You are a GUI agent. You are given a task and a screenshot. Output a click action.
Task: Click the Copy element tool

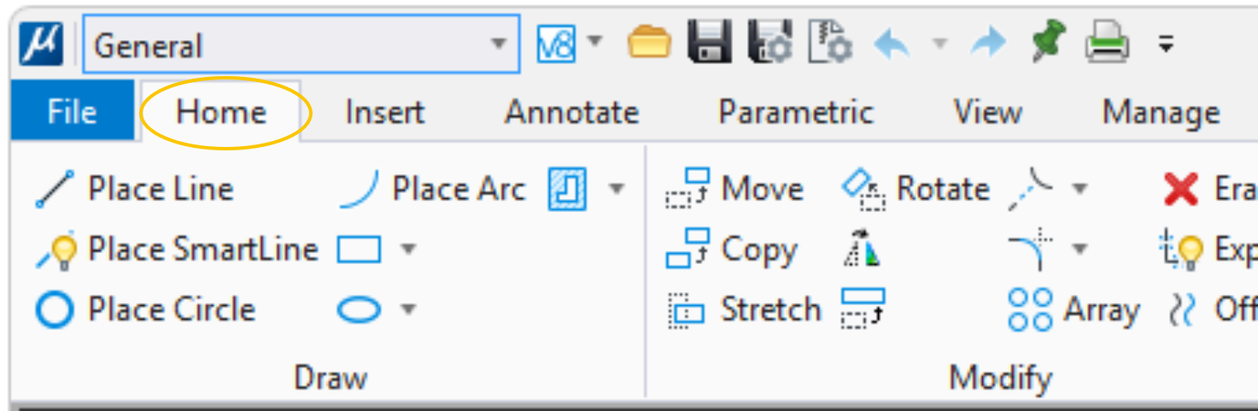[x=732, y=250]
